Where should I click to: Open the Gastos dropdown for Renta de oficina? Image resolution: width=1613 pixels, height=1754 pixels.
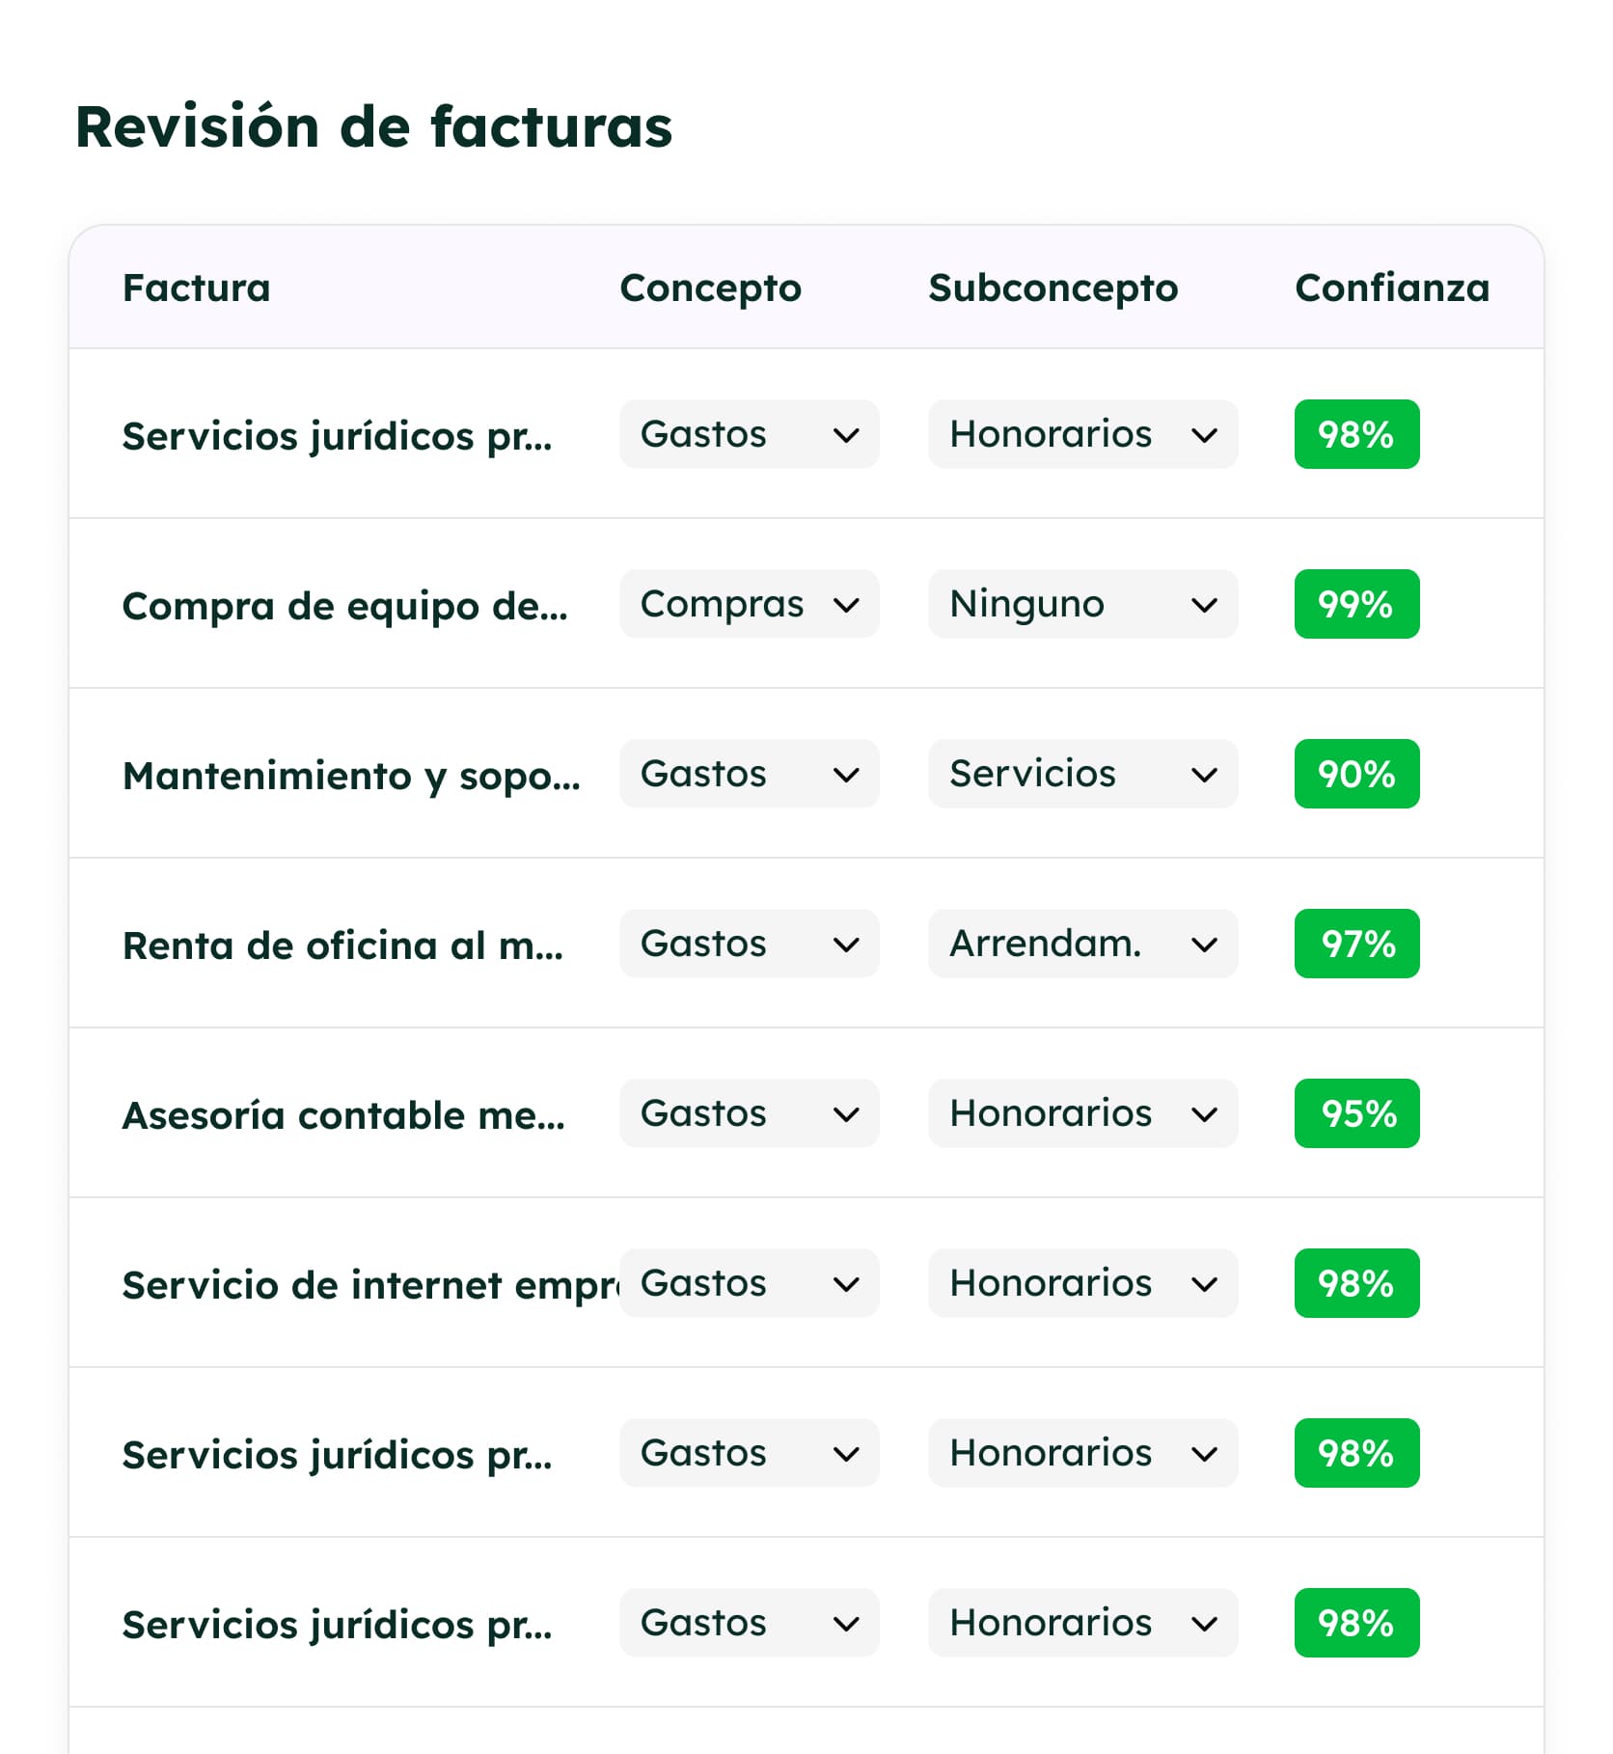pos(750,944)
